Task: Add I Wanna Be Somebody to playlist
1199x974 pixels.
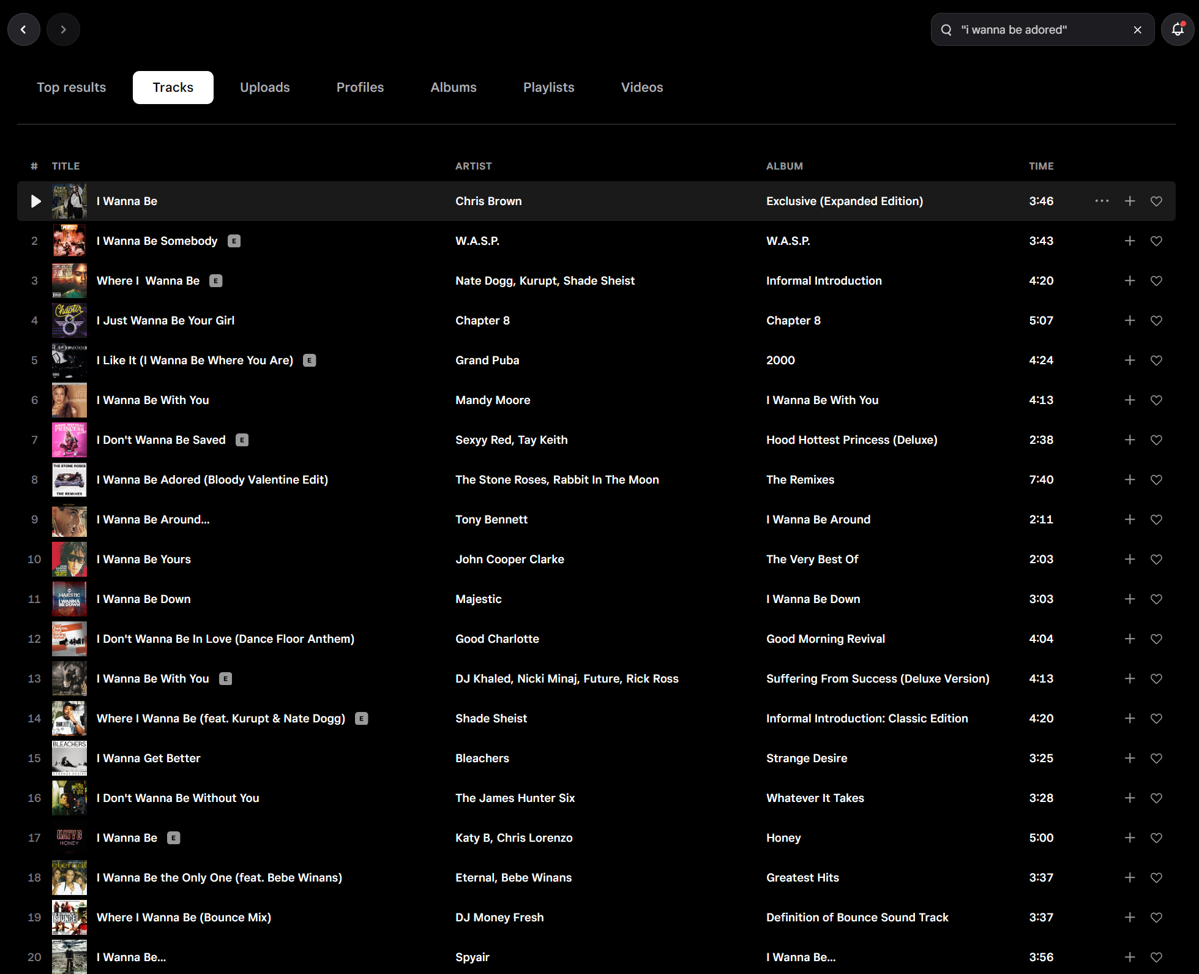Action: tap(1129, 241)
